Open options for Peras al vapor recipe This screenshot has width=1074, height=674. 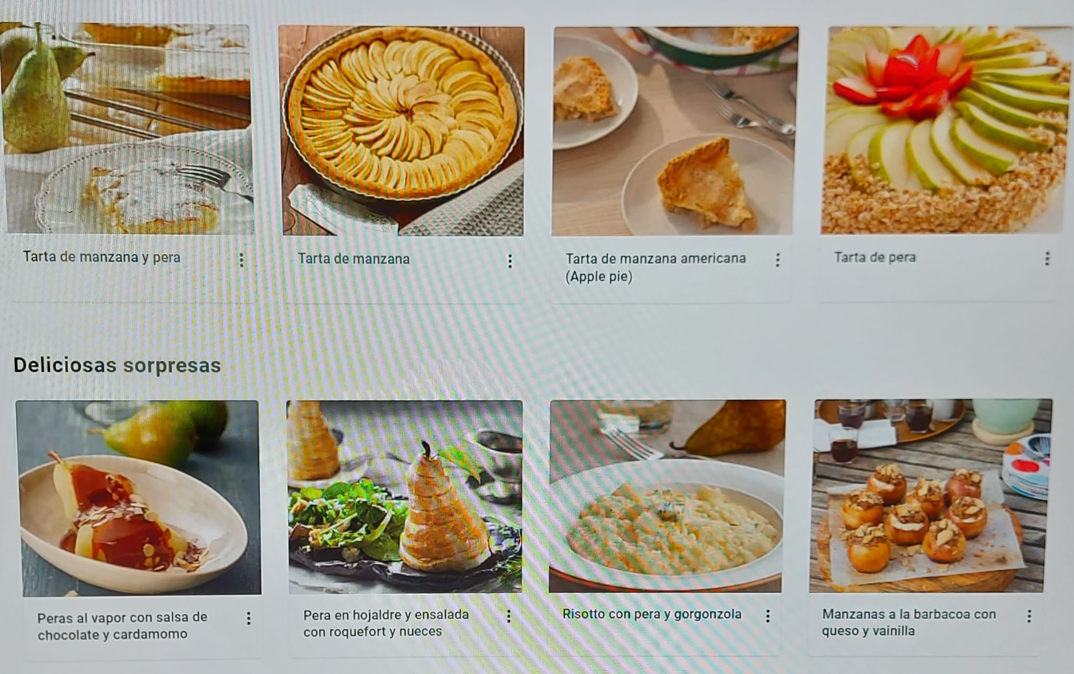(x=249, y=618)
